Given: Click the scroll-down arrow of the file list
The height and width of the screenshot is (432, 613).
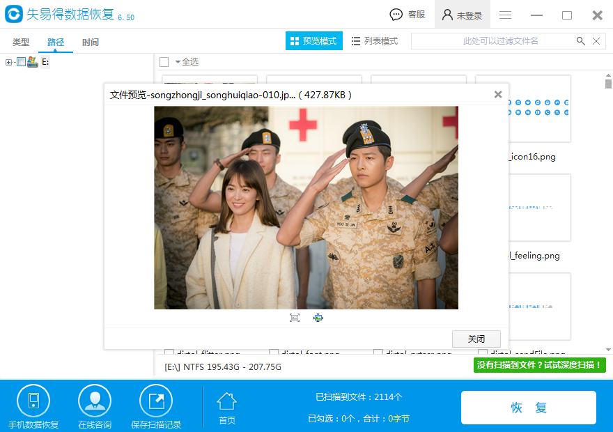Looking at the screenshot, I should 608,350.
